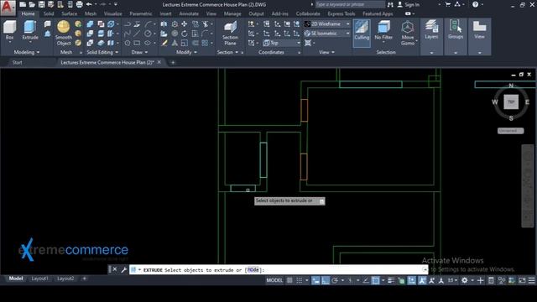This screenshot has width=537, height=302.
Task: Switch to the Visualize ribbon tab
Action: [x=112, y=13]
